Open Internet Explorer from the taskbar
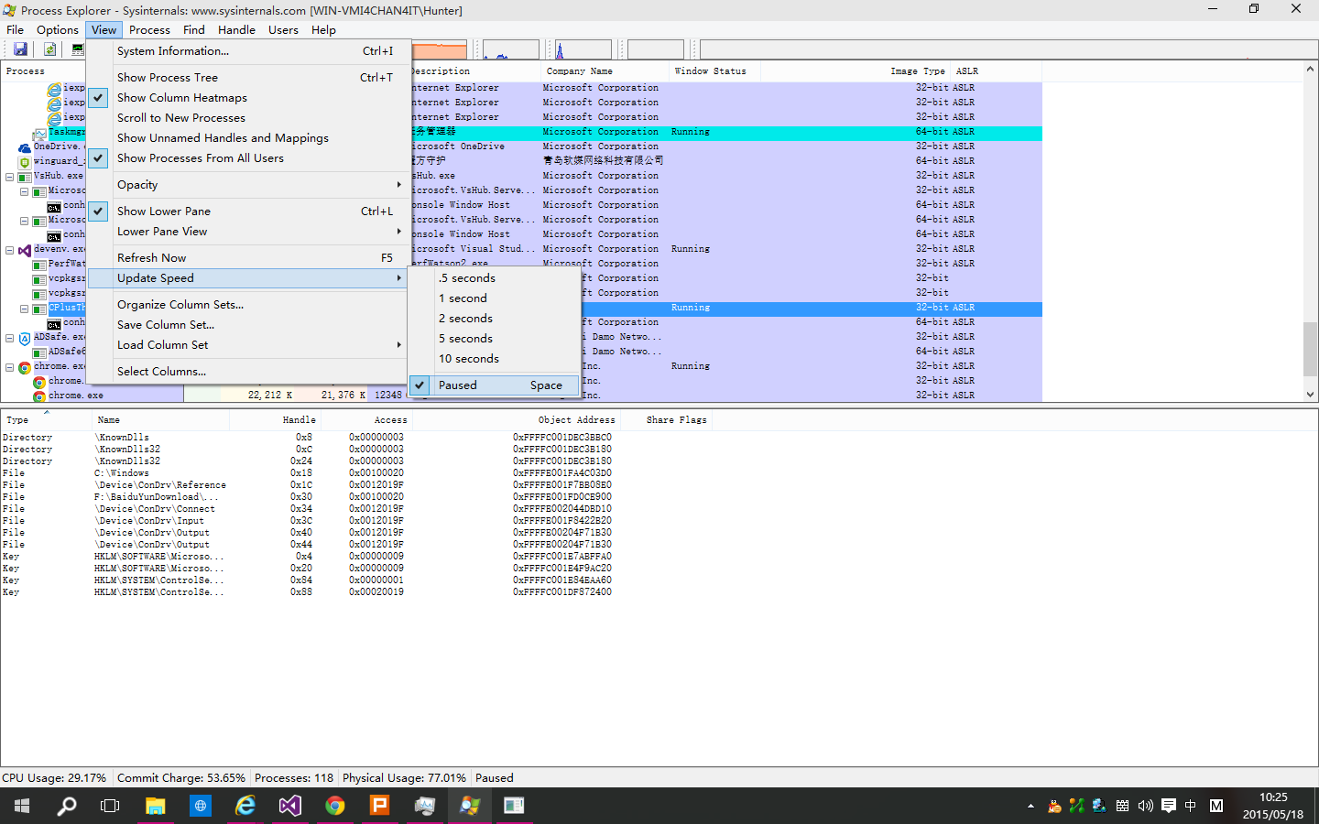The image size is (1319, 824). (245, 806)
